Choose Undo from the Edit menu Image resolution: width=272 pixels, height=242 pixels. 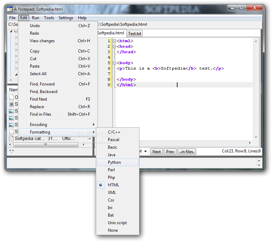click(x=58, y=26)
